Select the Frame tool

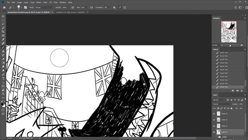(3, 35)
